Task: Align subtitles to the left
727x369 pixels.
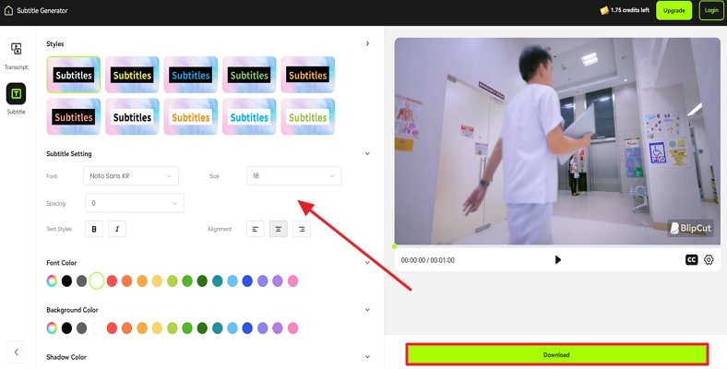Action: (x=256, y=229)
